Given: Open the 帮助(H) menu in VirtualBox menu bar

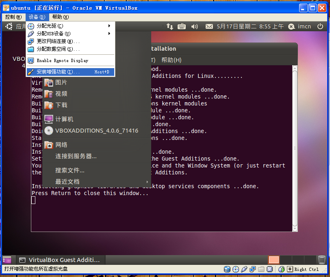Looking at the screenshot, I should (x=61, y=17).
